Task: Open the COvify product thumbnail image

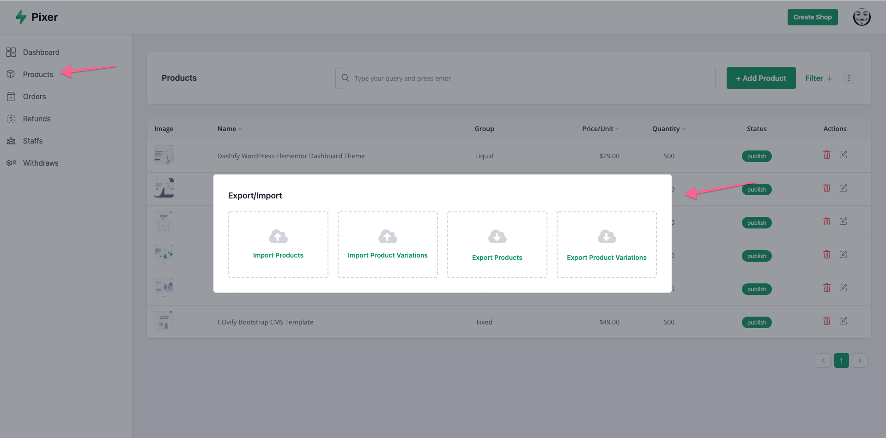Action: point(164,321)
